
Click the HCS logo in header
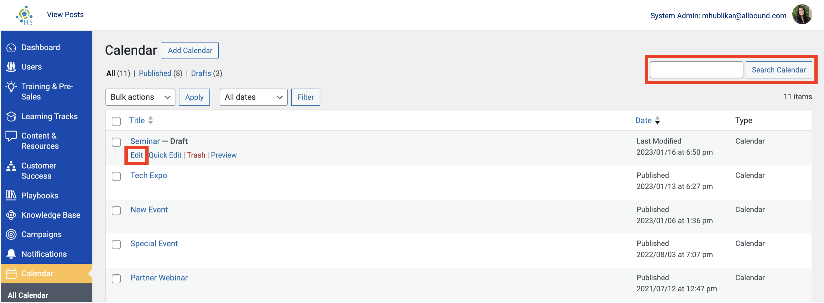[x=25, y=15]
